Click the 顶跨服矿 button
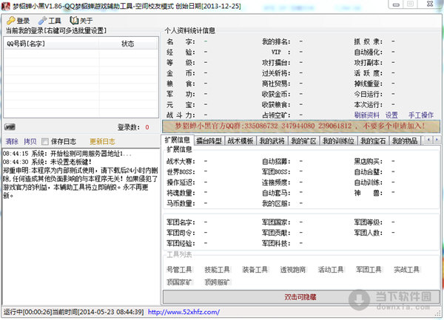 point(217,282)
